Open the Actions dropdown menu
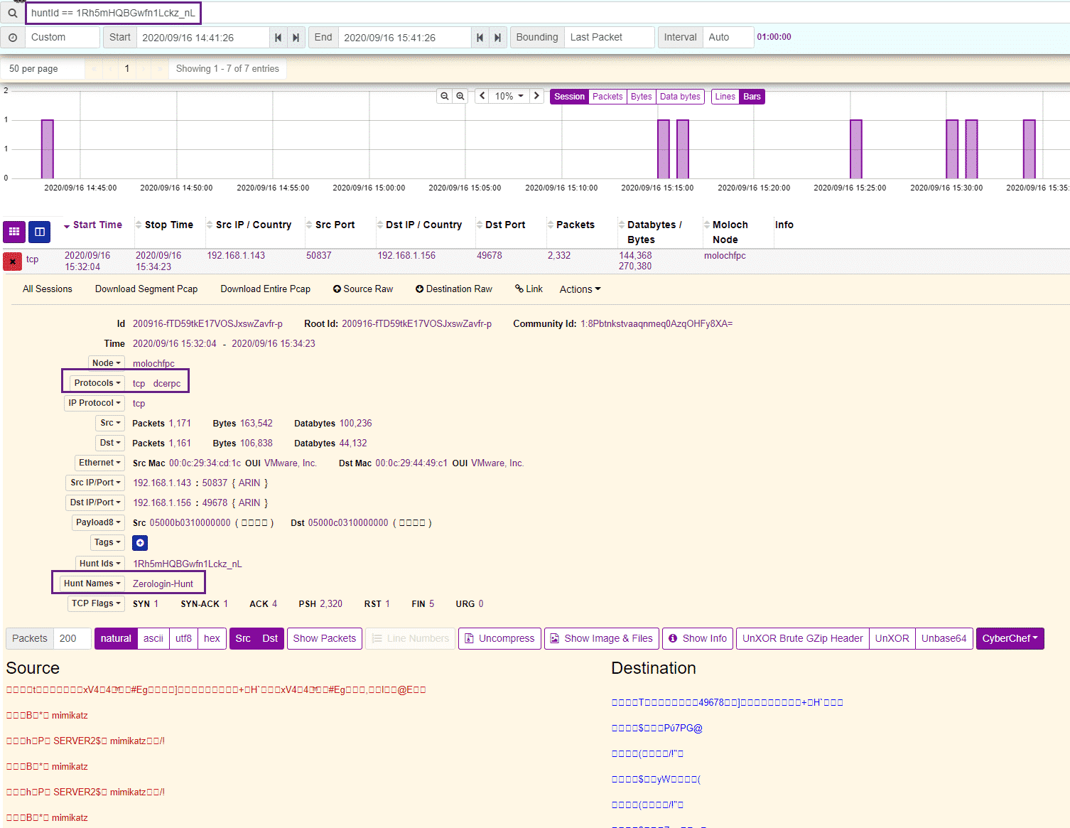 click(580, 289)
